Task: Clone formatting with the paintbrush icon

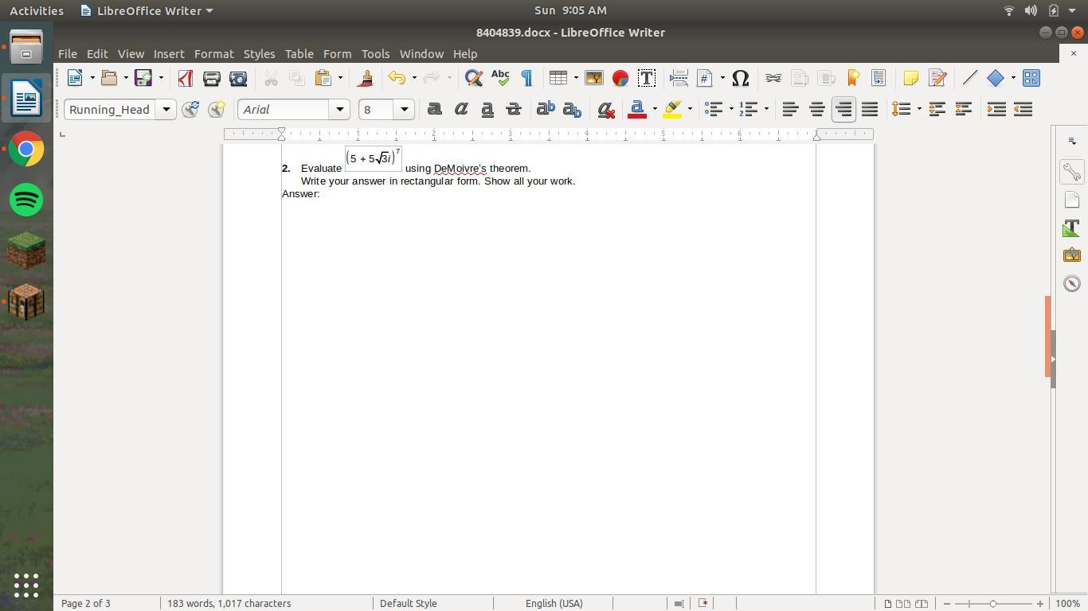Action: point(366,78)
